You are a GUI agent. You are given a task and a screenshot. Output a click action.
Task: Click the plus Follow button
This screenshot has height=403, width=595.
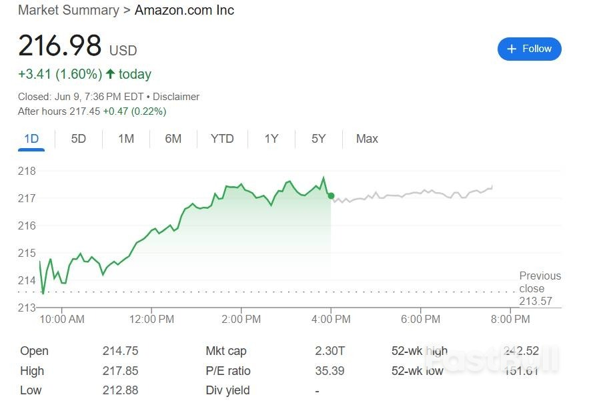[529, 49]
